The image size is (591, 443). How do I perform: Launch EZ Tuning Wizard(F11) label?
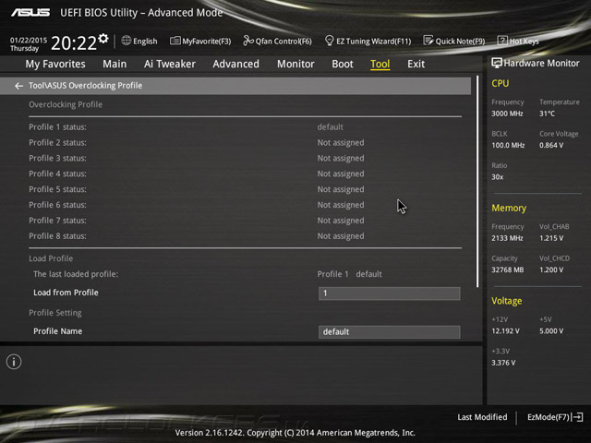(373, 41)
